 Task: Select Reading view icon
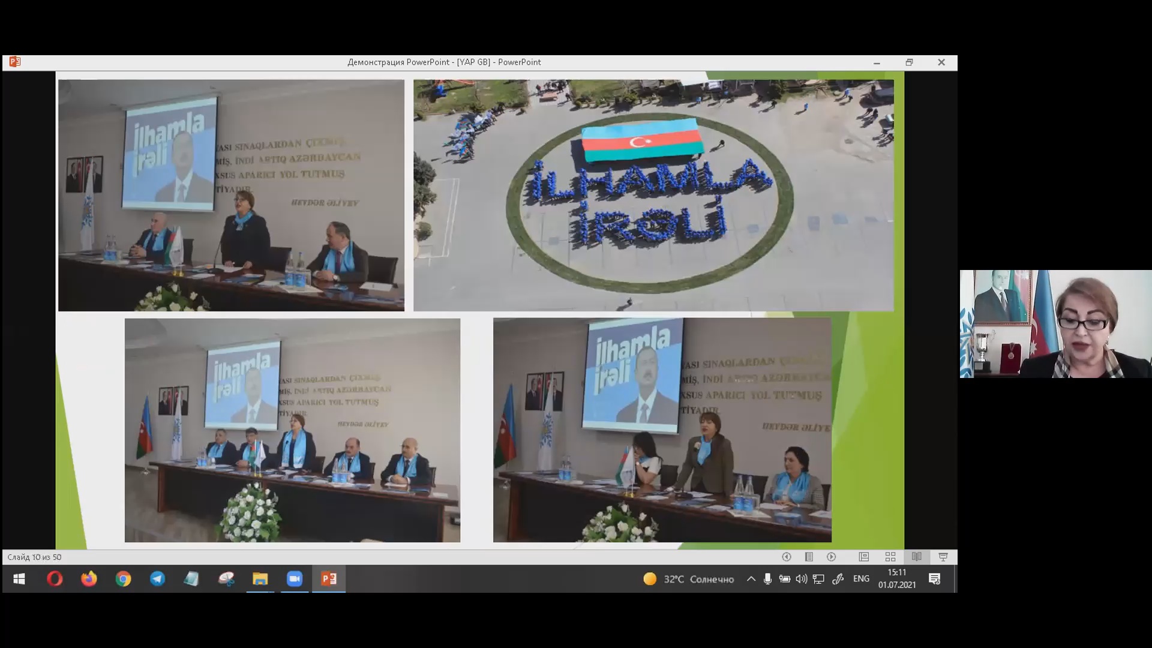pyautogui.click(x=917, y=557)
